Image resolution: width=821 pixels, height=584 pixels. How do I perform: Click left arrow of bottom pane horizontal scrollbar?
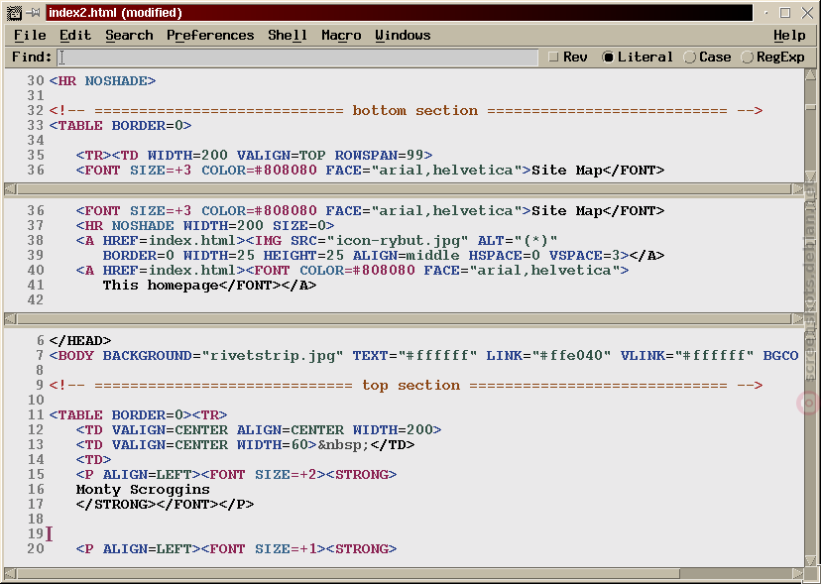point(10,573)
